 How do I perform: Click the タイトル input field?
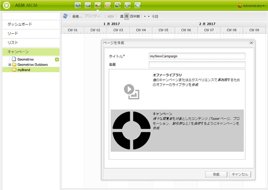197,56
